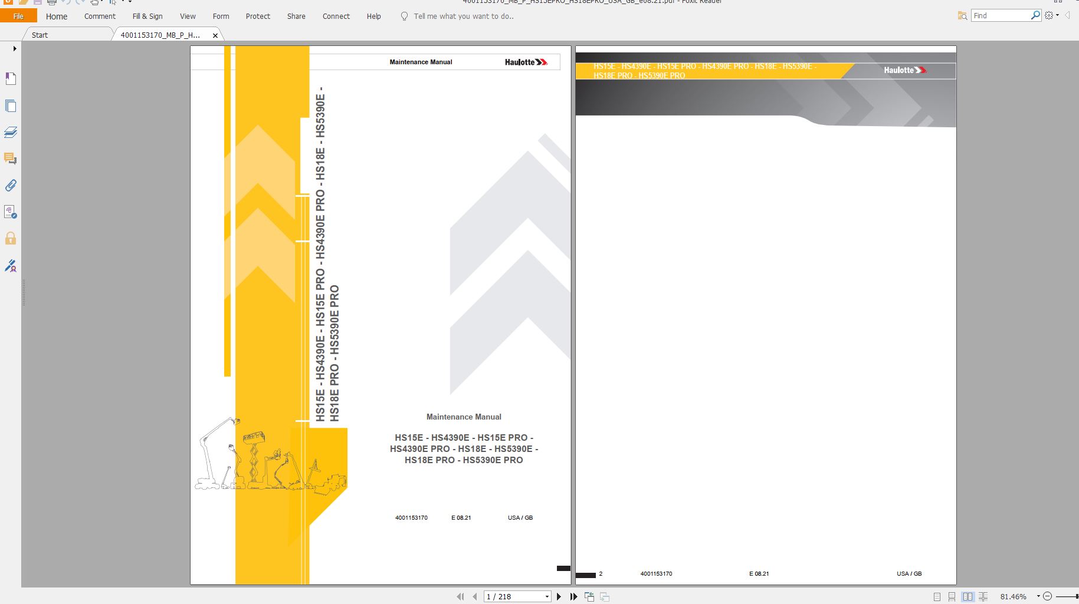Open the Fill & Sign tab
1079x604 pixels.
[147, 16]
